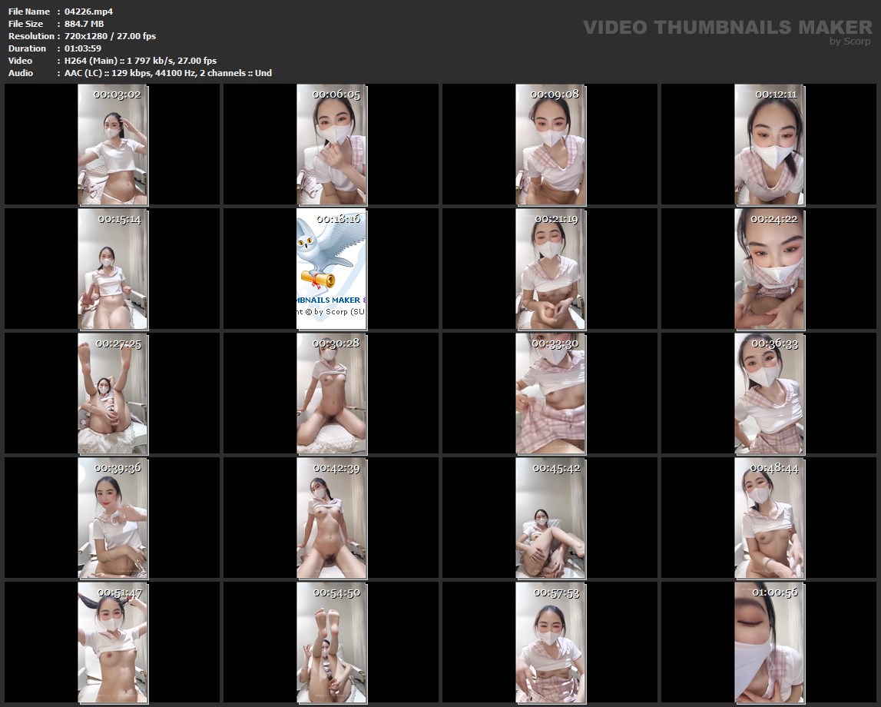Click the Duration 01:03:59 value
This screenshot has height=707, width=881.
tap(83, 48)
